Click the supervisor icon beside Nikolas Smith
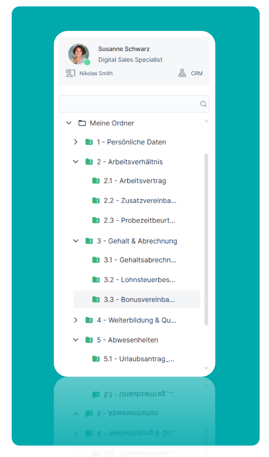 point(70,73)
